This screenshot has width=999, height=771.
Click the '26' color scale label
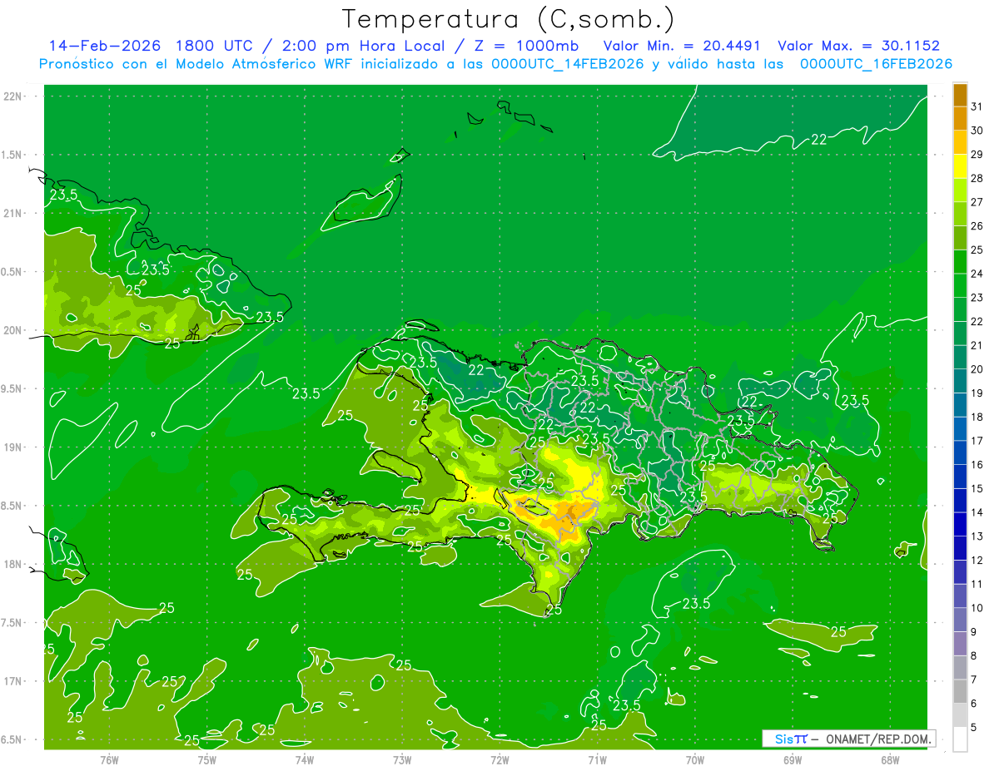(x=977, y=226)
